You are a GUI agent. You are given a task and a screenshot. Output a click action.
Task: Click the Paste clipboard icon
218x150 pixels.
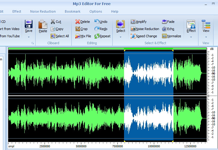(x=43, y=24)
